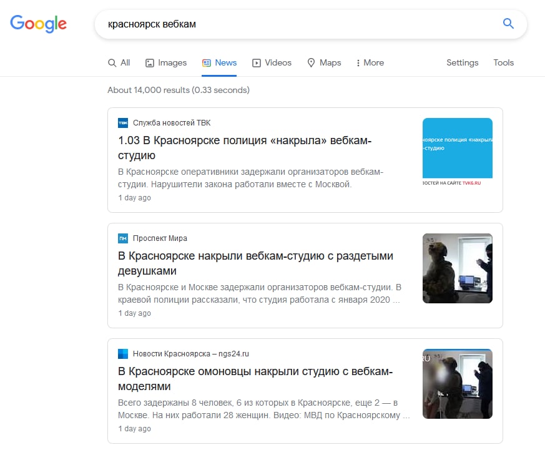Expand the More menu
Viewport: 545px width, 450px height.
pyautogui.click(x=370, y=62)
